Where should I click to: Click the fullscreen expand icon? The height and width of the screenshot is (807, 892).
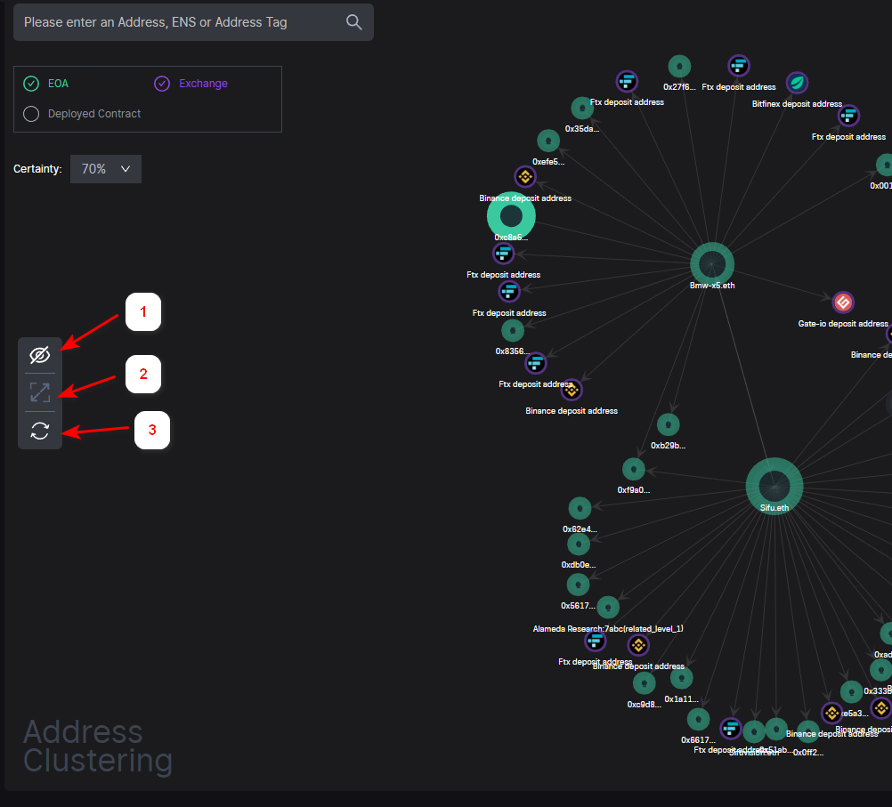[40, 392]
